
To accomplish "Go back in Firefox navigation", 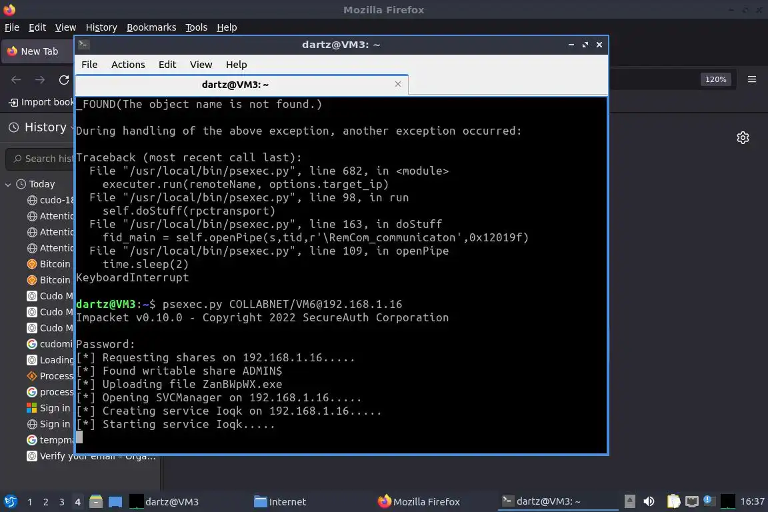I will [x=16, y=80].
